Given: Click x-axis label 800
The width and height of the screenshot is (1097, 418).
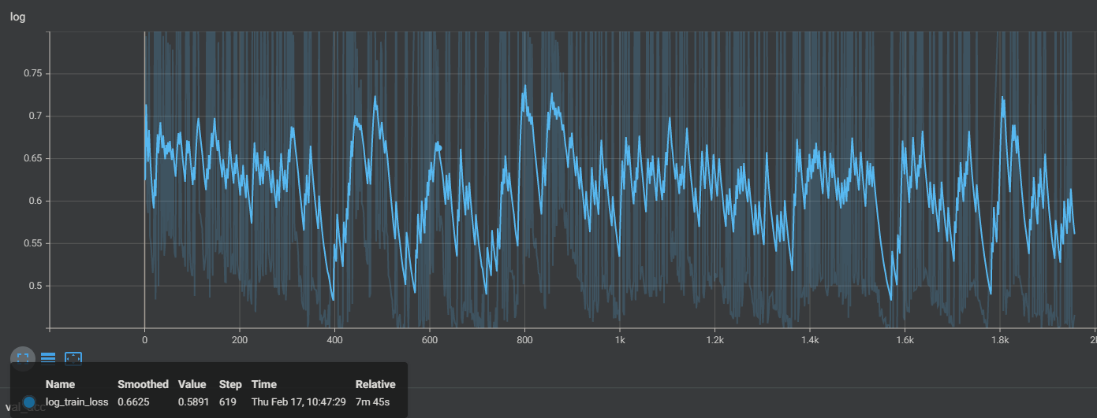Looking at the screenshot, I should click(x=524, y=340).
